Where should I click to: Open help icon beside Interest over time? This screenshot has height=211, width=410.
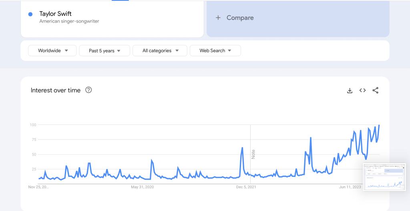point(88,90)
